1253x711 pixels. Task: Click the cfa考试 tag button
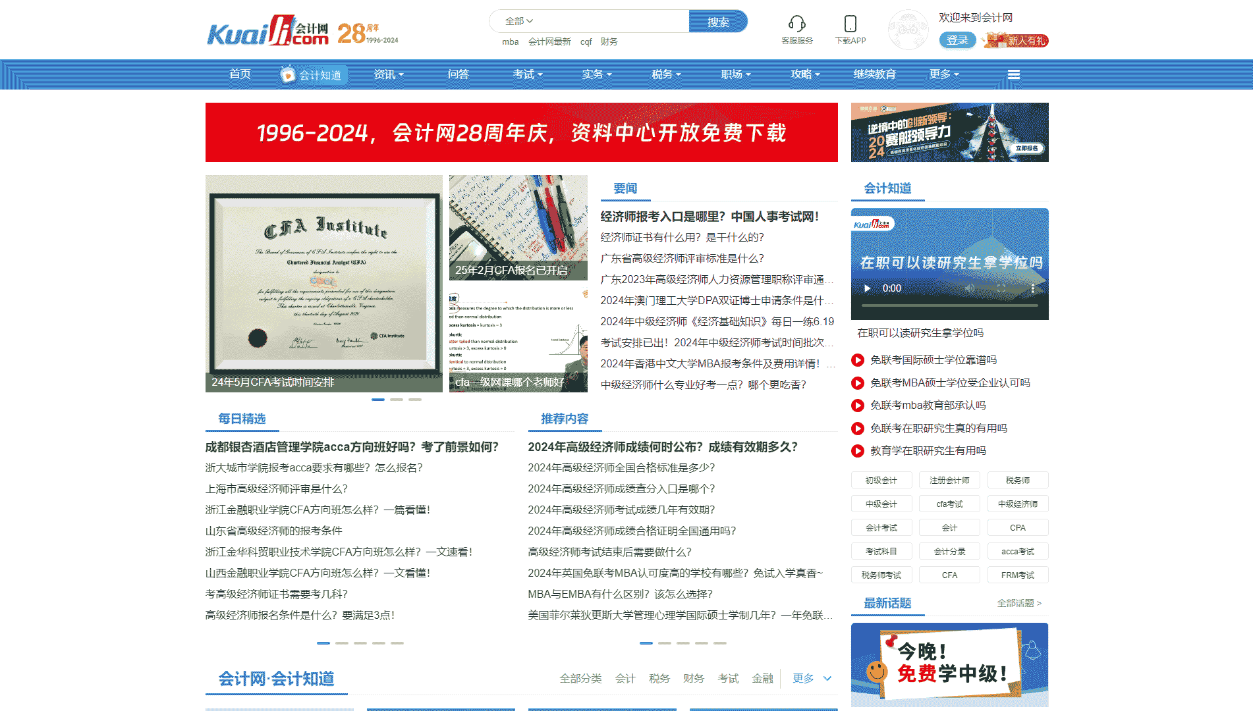949,504
